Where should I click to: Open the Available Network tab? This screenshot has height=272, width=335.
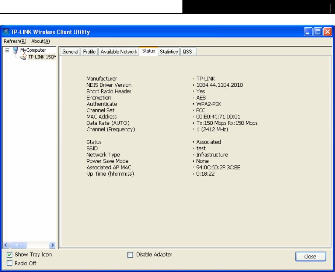click(119, 52)
